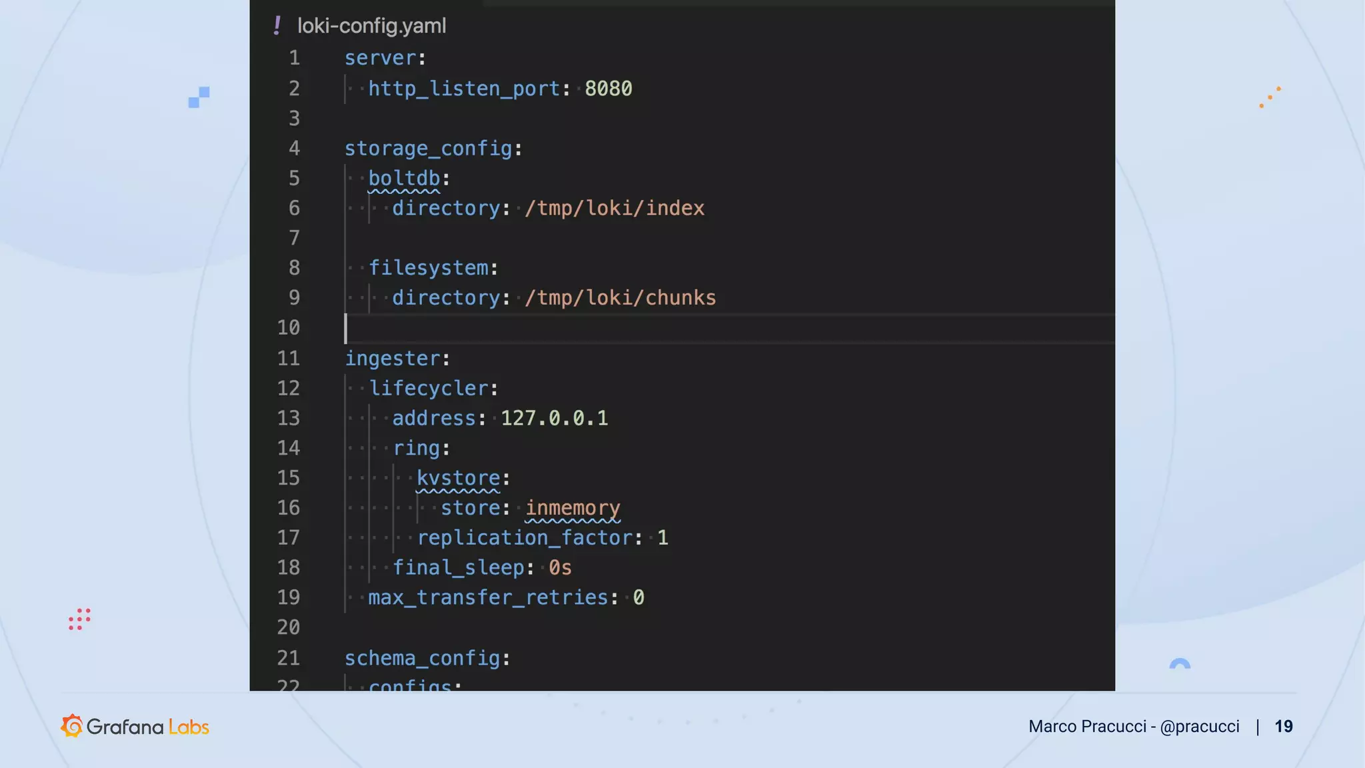This screenshot has height=768, width=1365.
Task: Click the underlined kvstore key
Action: (458, 478)
